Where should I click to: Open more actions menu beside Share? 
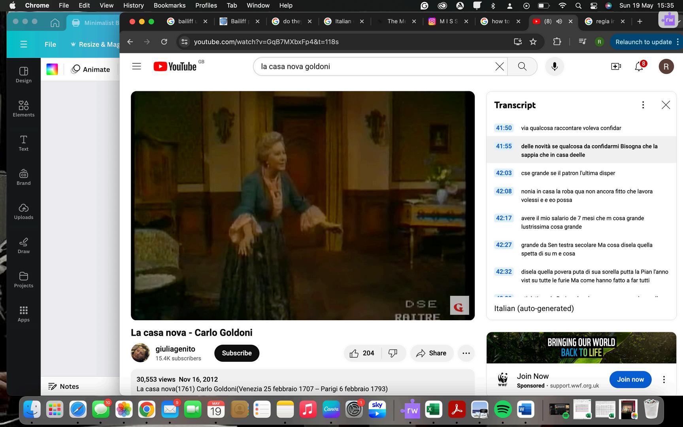point(466,353)
